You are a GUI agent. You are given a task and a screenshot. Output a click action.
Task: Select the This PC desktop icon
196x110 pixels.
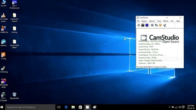[3, 3]
